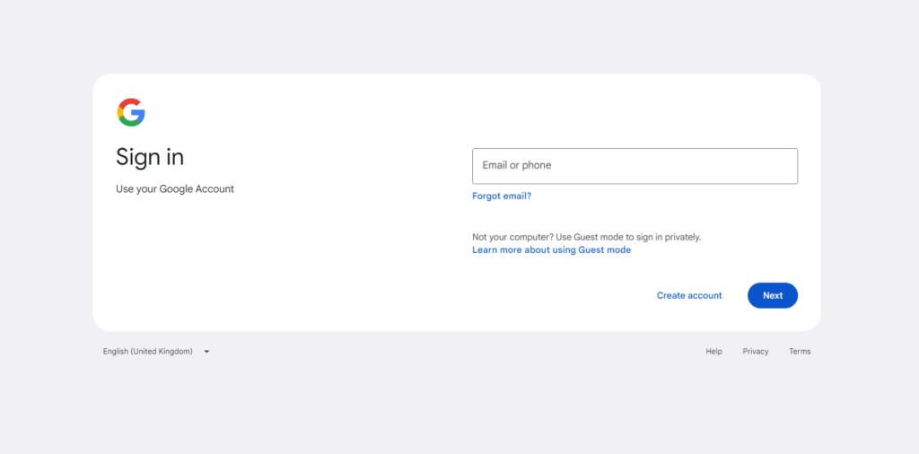Click the 'Use your Google Account' subtitle

pos(175,189)
